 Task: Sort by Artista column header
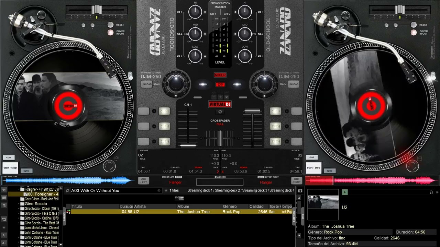coord(155,207)
